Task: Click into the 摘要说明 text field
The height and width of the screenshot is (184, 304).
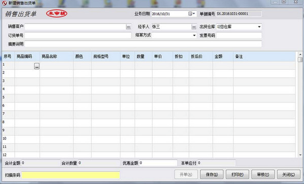Action: (x=143, y=44)
